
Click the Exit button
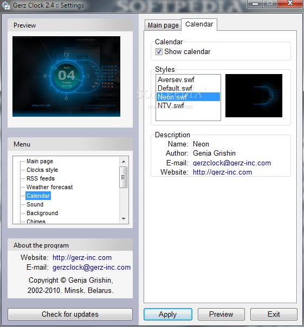coord(274,314)
